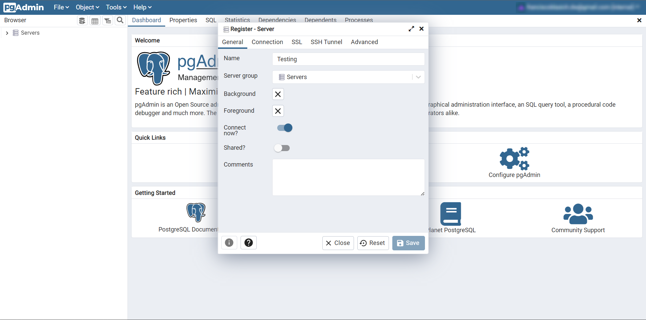The width and height of the screenshot is (646, 320).
Task: Open the Planet PostgreSQL book icon
Action: tap(451, 214)
